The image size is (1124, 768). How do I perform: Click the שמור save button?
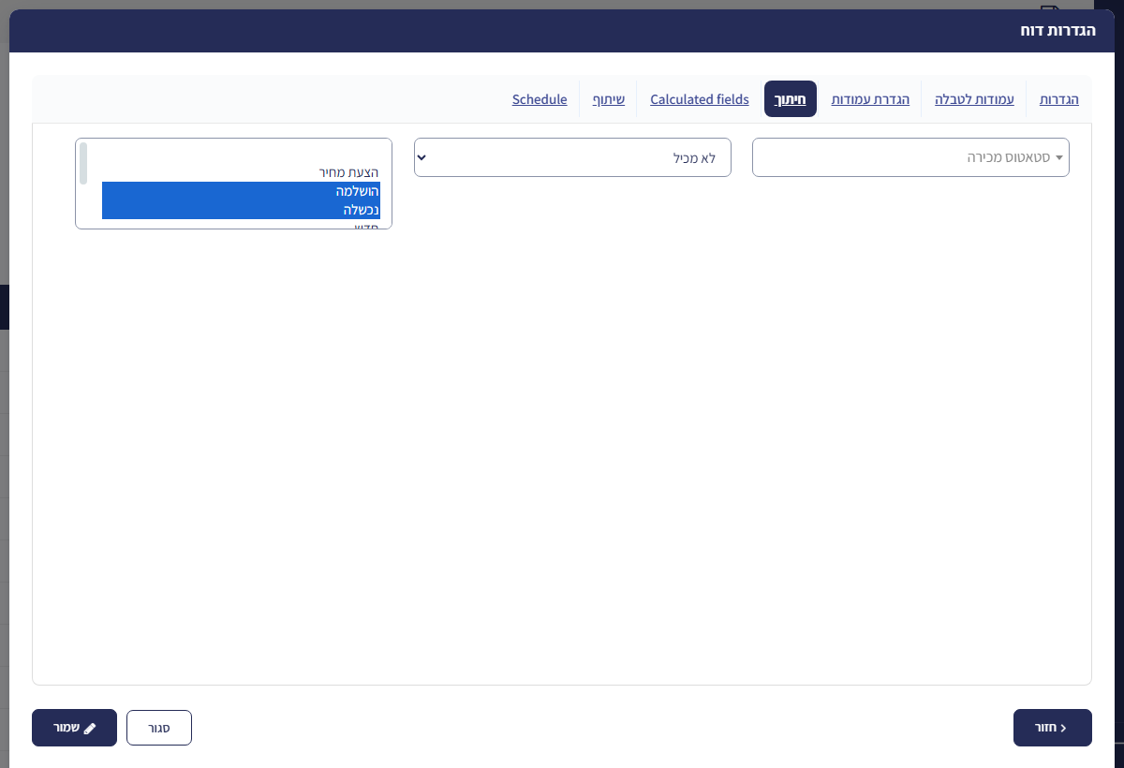point(74,728)
